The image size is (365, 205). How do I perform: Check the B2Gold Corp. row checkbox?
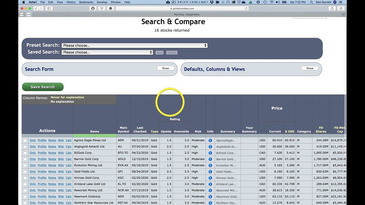click(x=25, y=153)
